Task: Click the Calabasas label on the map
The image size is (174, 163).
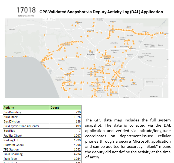Action: click(x=11, y=30)
